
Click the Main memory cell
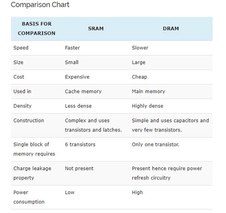tap(148, 91)
